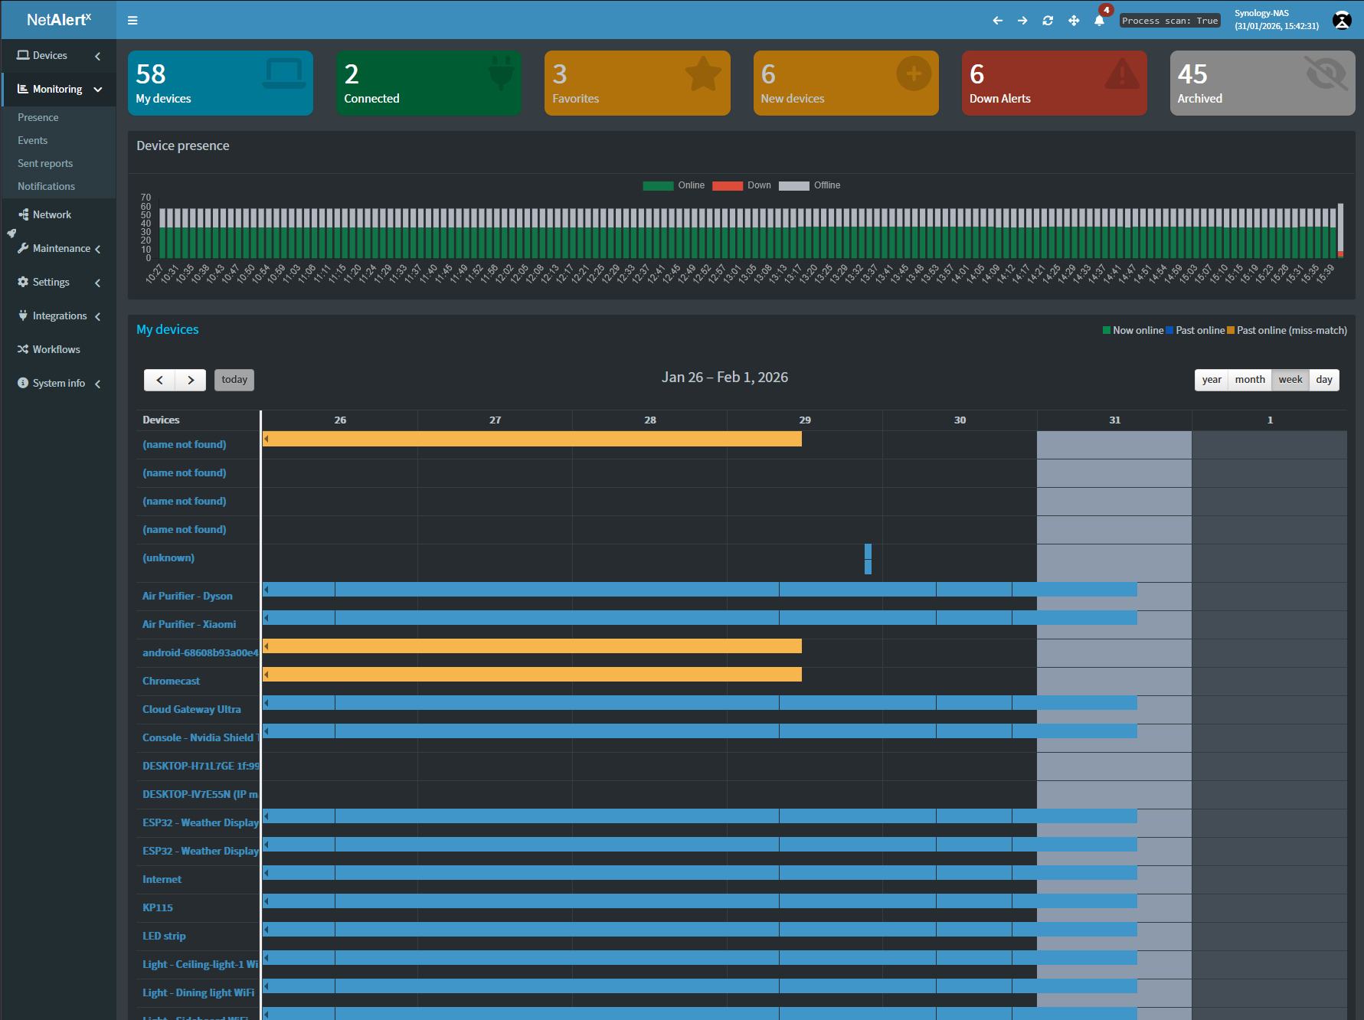The width and height of the screenshot is (1364, 1020).
Task: Open the Presence page under Monitoring
Action: tap(38, 116)
